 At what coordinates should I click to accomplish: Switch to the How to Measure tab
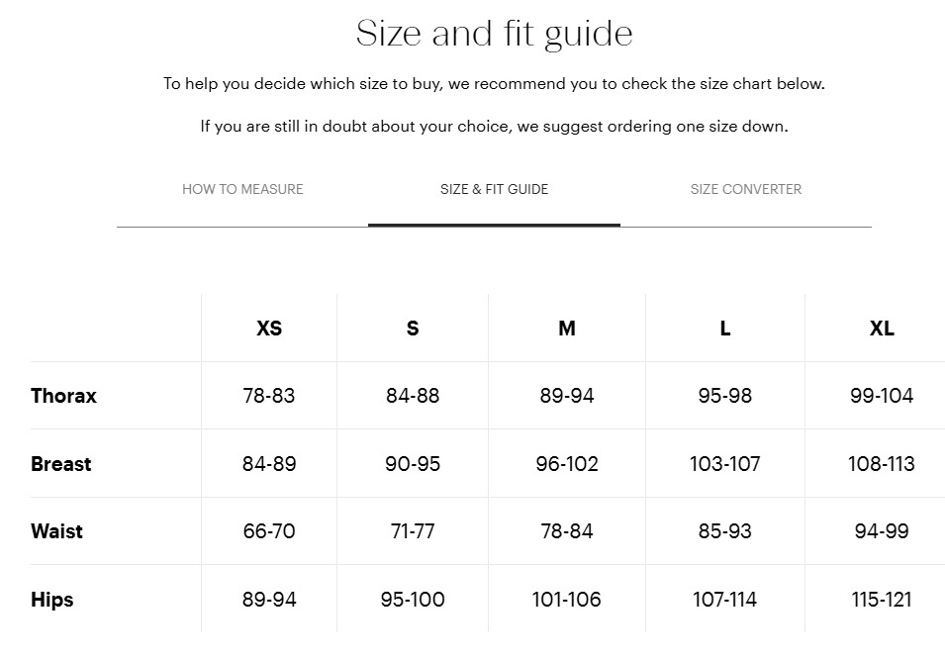click(x=242, y=189)
